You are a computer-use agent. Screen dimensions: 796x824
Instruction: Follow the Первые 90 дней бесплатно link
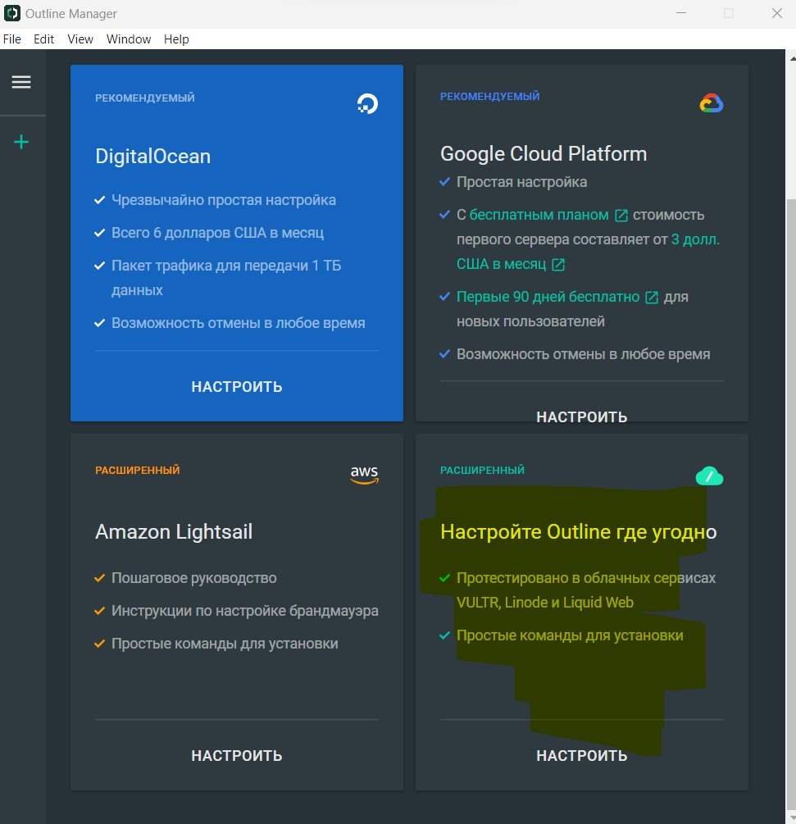(x=548, y=297)
